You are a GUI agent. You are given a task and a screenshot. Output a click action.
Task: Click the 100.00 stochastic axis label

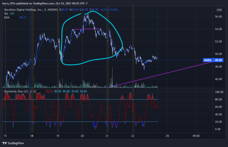[x=219, y=92]
